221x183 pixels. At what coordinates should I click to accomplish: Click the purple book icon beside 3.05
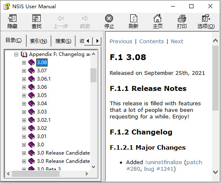pos(32,95)
